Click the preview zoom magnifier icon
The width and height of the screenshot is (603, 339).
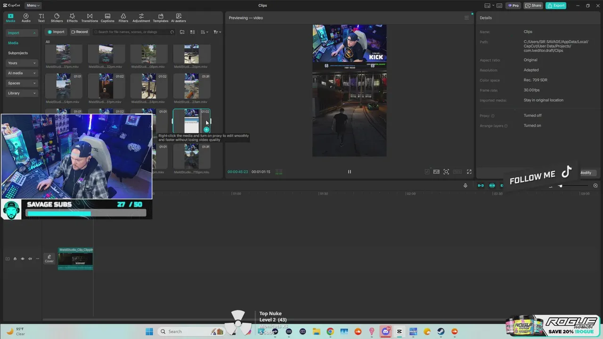[446, 172]
